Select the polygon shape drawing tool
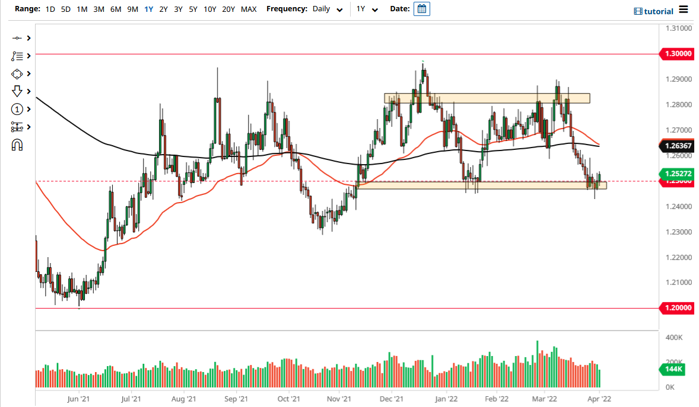The width and height of the screenshot is (699, 407). 18,74
